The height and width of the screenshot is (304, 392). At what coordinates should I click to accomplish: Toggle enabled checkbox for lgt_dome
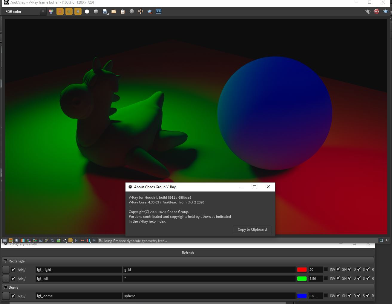click(x=13, y=296)
